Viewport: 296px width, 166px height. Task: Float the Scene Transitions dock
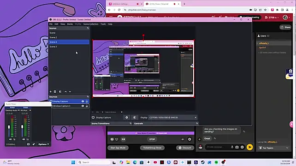130,124
